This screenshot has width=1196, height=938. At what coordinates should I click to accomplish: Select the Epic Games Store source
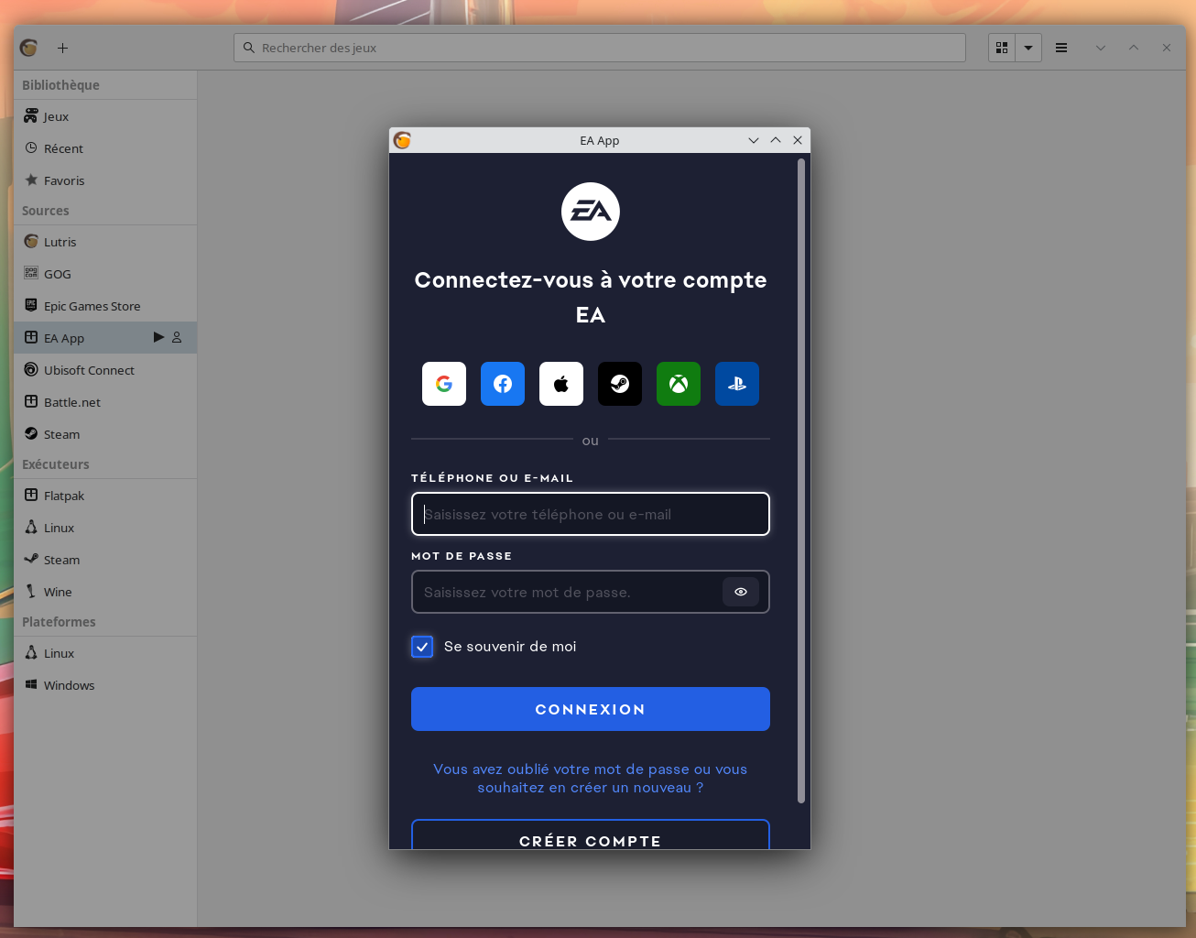tap(105, 306)
